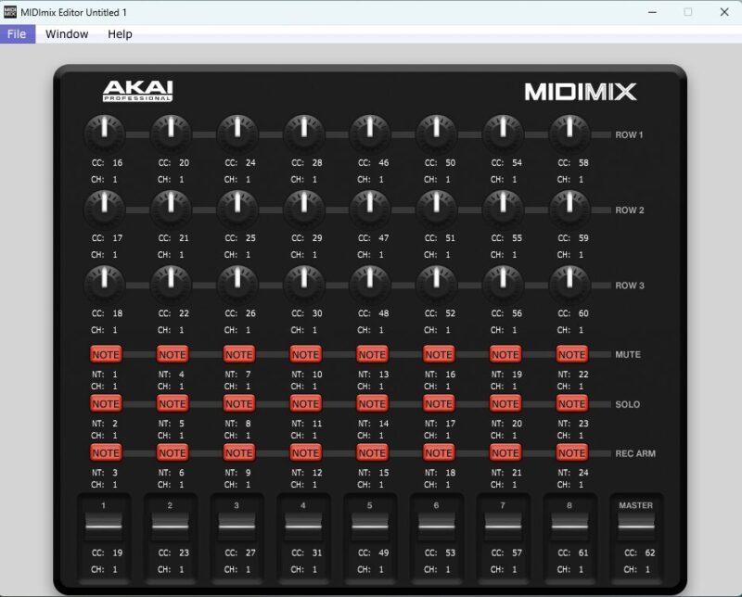Image resolution: width=742 pixels, height=597 pixels.
Task: Select the Row 3 knob set to CC 30
Action: (x=303, y=285)
